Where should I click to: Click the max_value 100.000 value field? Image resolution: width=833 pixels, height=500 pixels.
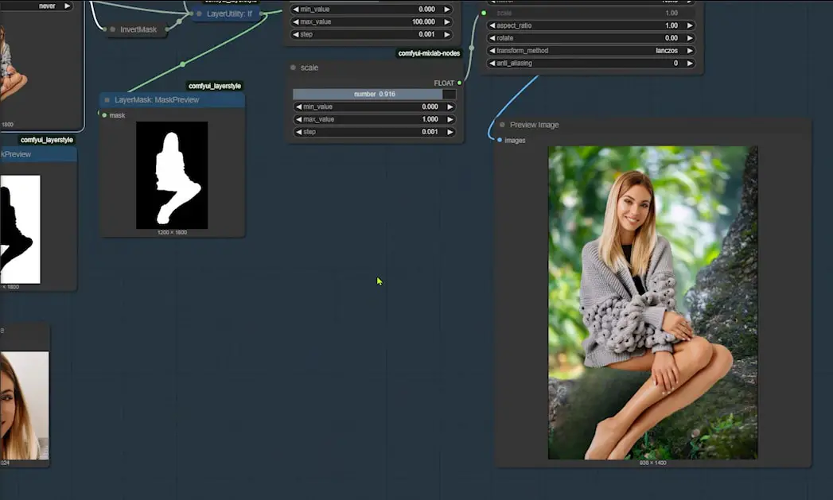[371, 21]
